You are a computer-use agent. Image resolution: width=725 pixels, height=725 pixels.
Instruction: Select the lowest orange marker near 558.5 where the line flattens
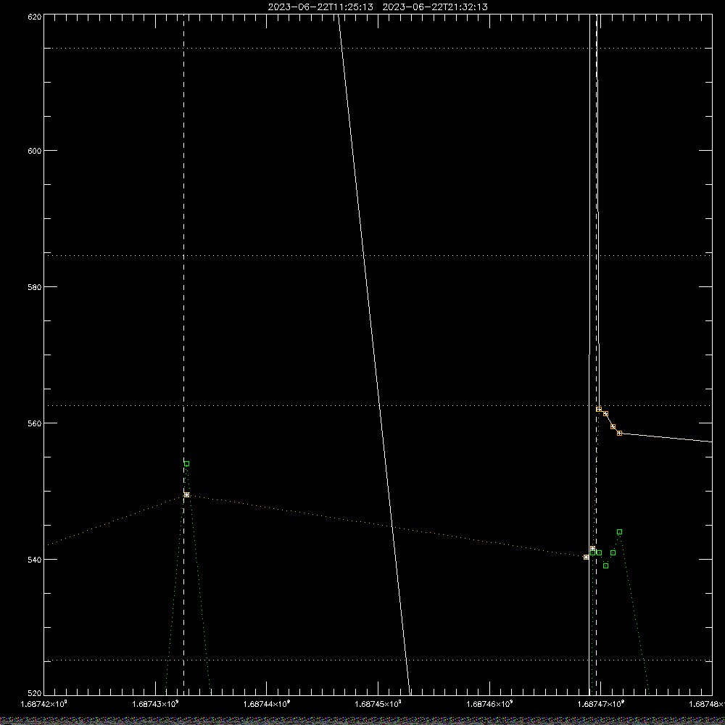click(x=620, y=434)
